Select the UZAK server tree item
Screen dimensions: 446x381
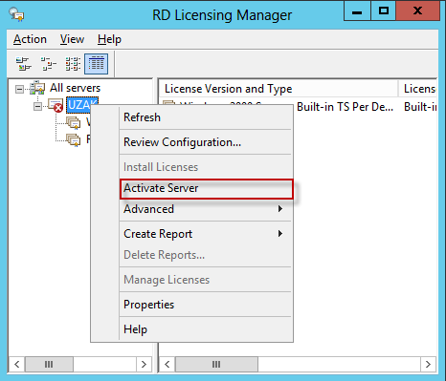82,105
